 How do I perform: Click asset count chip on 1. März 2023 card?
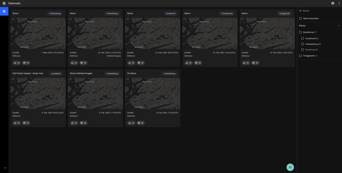[17, 63]
